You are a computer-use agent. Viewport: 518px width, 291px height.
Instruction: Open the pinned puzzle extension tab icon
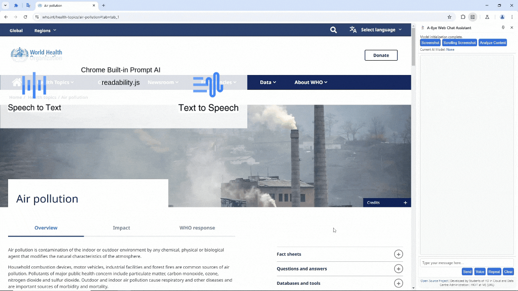[16, 5]
